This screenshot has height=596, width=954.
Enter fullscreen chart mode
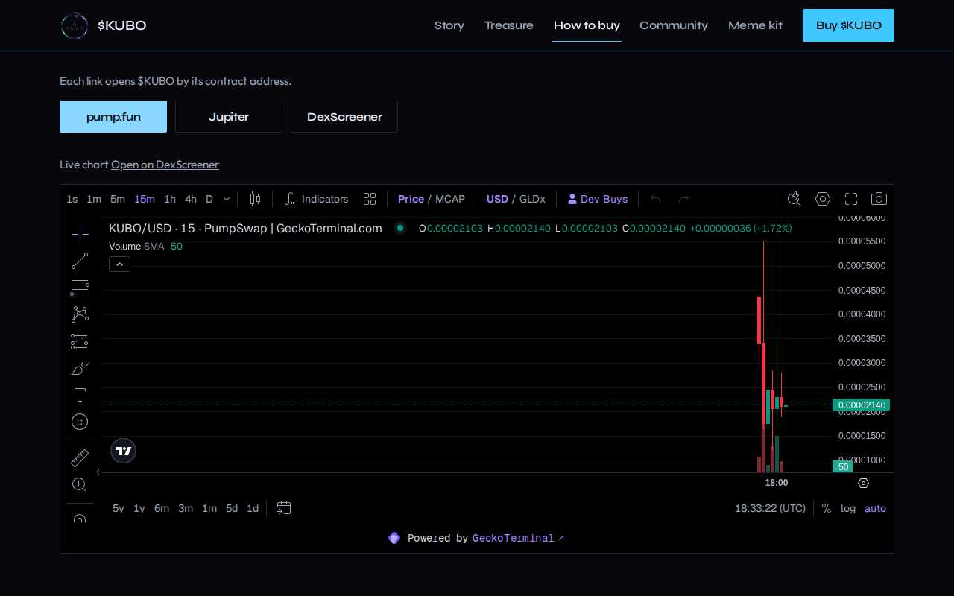pos(851,199)
